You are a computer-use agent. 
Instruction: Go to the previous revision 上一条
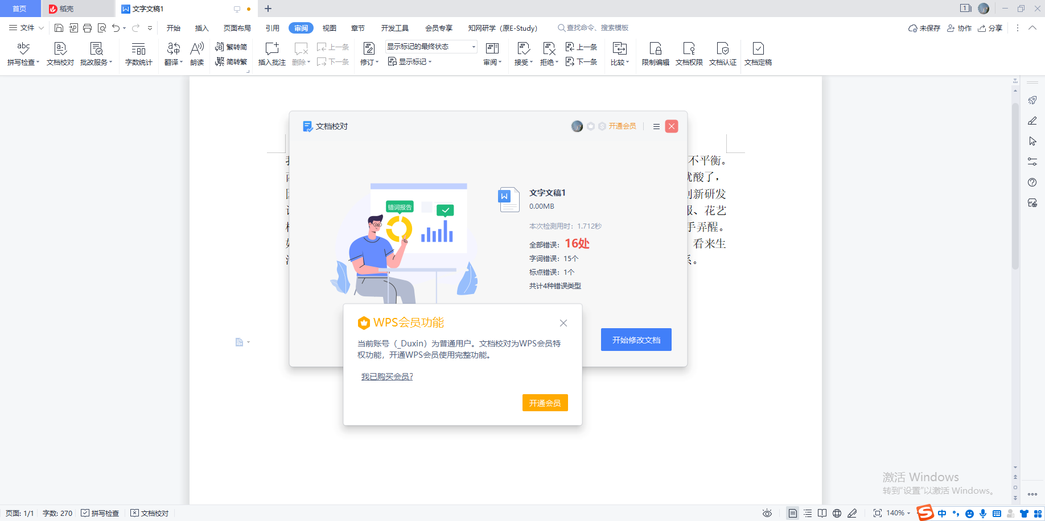tap(581, 47)
